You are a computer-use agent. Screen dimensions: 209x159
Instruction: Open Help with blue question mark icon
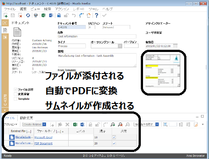[x=97, y=15]
